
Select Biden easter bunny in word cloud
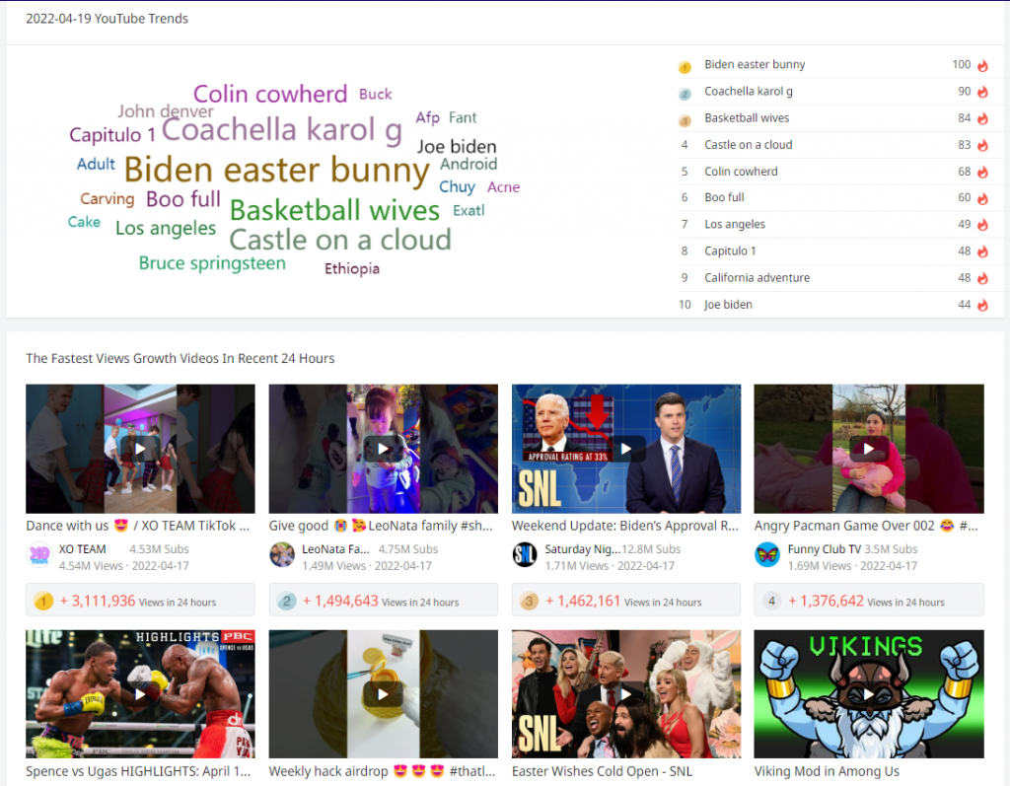point(276,170)
